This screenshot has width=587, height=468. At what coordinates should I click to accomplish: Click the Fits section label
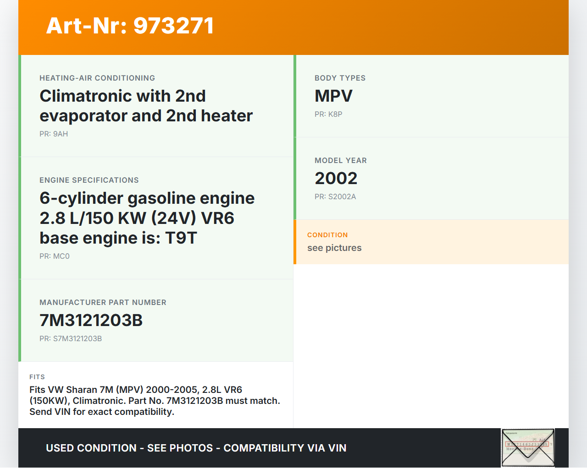(x=37, y=377)
